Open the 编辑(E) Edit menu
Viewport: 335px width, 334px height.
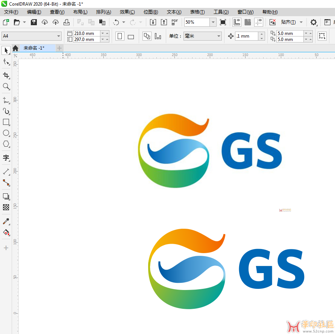[x=34, y=12]
